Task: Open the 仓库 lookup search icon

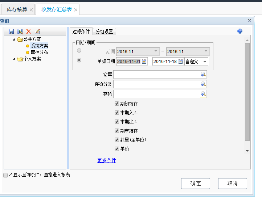Action: [203, 74]
